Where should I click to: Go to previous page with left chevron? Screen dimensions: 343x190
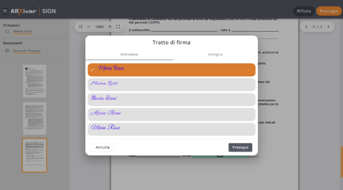click(x=306, y=27)
